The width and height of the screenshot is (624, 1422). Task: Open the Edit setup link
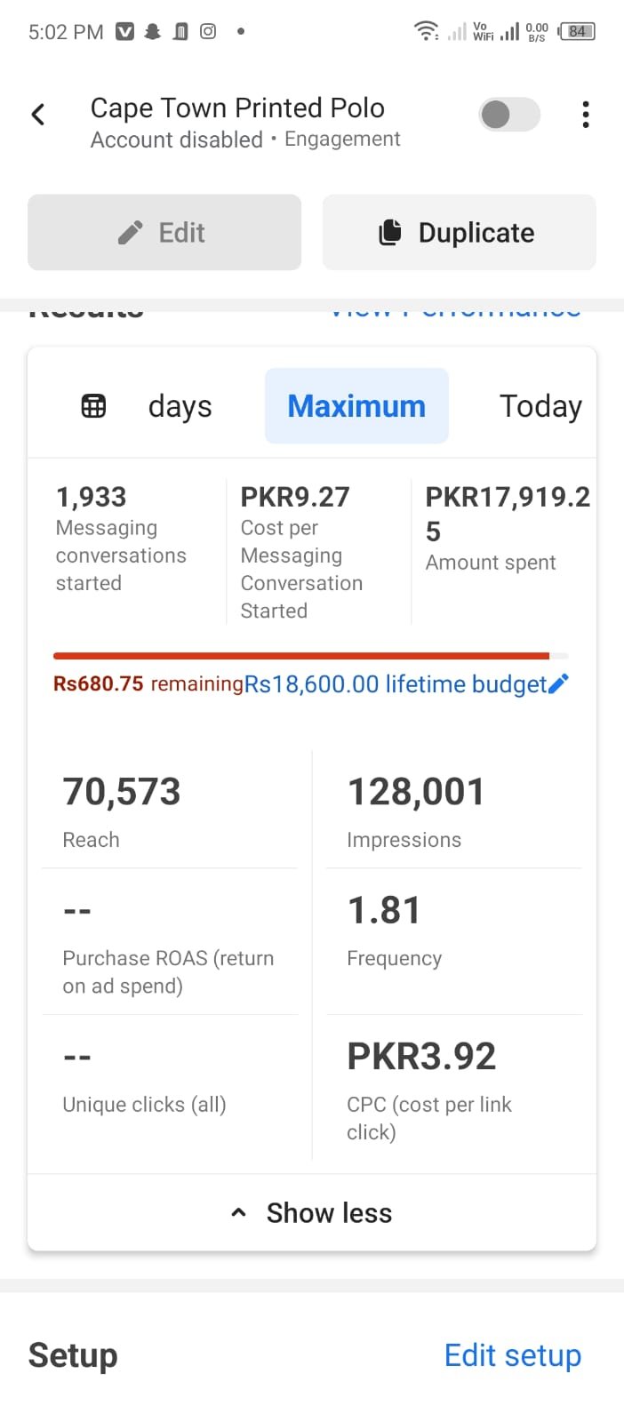512,1355
